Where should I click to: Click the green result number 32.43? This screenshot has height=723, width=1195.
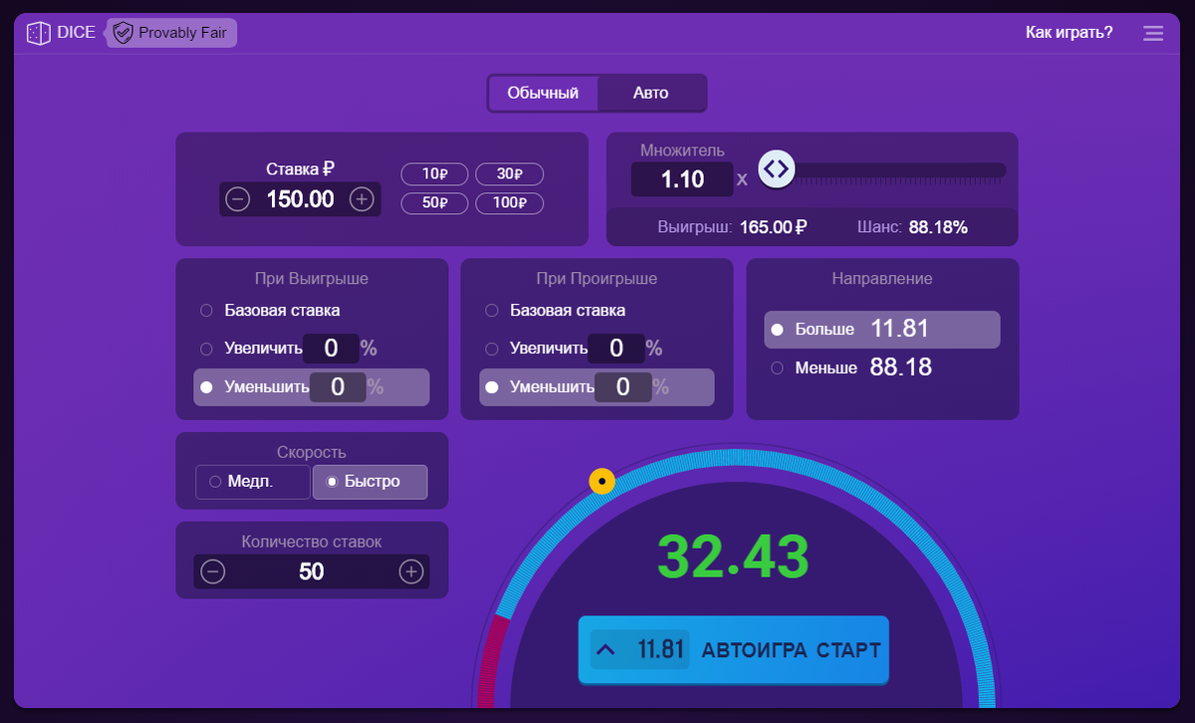tap(733, 556)
